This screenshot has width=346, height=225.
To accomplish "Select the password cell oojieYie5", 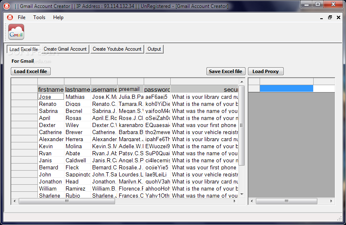I will (x=157, y=167).
